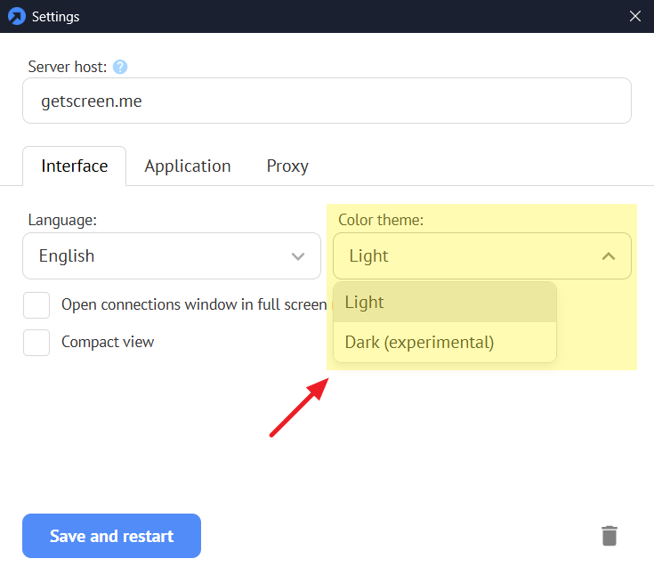Click the Compact view label text
Viewport: 654px width, 583px height.
108,342
